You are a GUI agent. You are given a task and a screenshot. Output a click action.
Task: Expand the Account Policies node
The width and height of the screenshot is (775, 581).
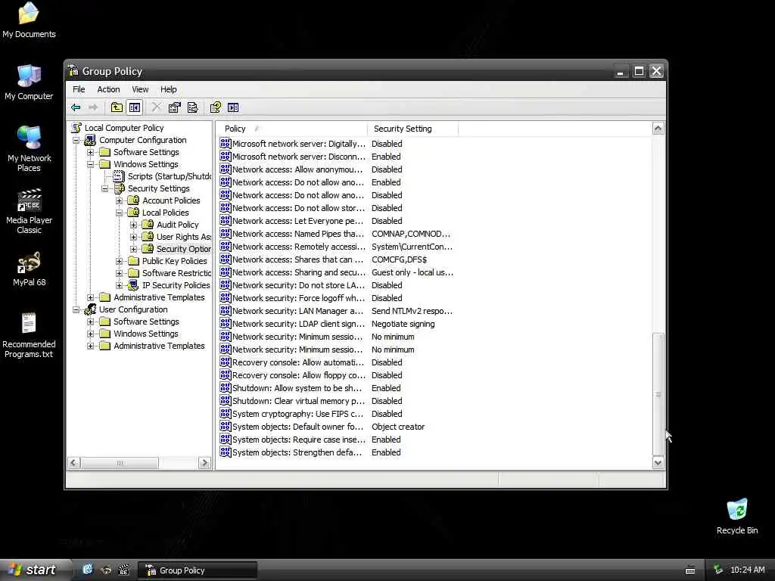[x=119, y=200]
